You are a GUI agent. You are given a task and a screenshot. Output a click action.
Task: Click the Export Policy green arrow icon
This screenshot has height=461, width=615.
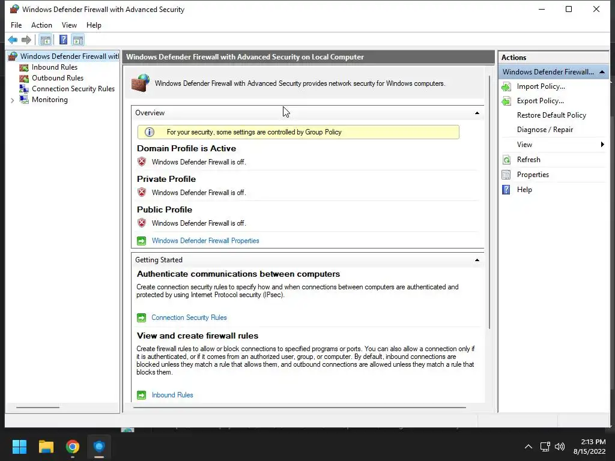506,101
